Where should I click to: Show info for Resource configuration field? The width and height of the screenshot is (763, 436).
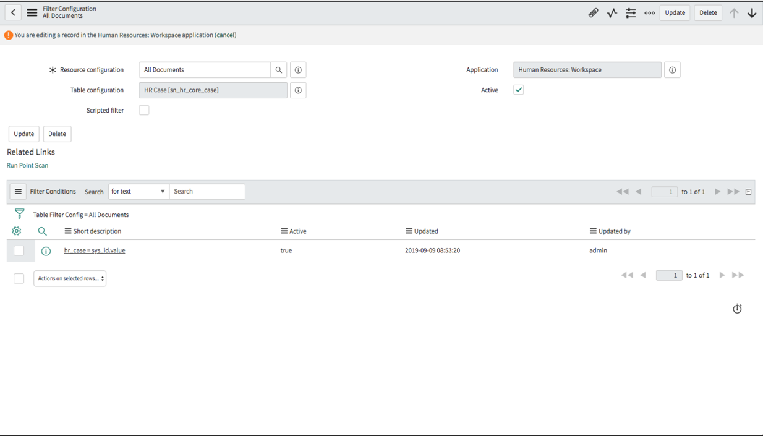298,70
